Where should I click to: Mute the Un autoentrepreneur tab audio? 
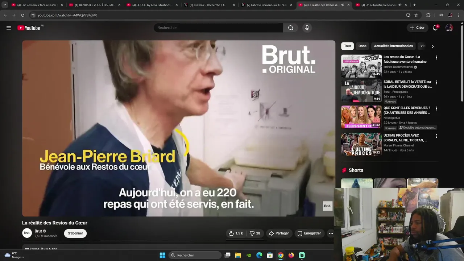pyautogui.click(x=400, y=5)
